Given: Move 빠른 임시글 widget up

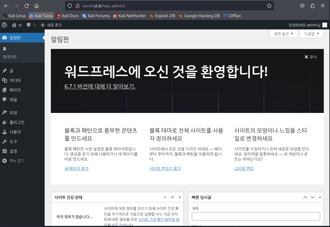Looking at the screenshot, I should click(305, 197).
